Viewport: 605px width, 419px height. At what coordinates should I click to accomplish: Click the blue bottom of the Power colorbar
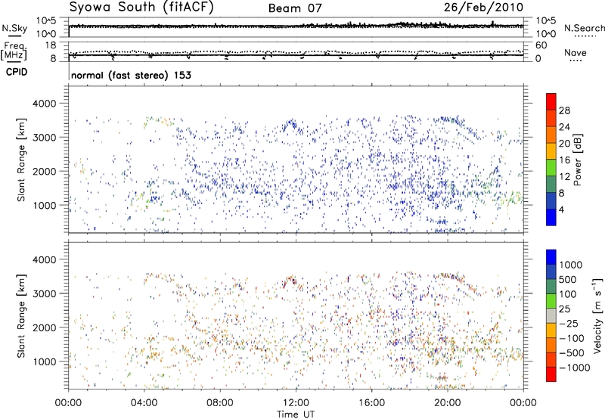(551, 218)
